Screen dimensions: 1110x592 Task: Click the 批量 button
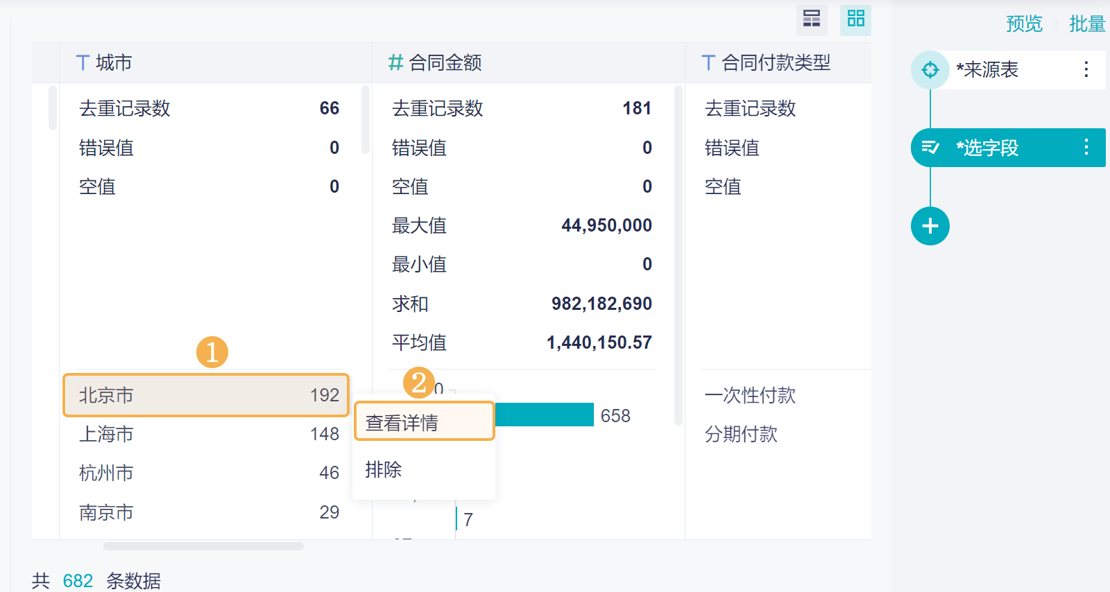(1086, 24)
